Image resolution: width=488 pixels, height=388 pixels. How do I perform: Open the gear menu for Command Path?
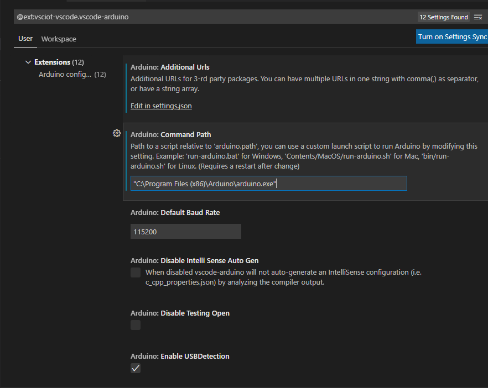pos(117,133)
